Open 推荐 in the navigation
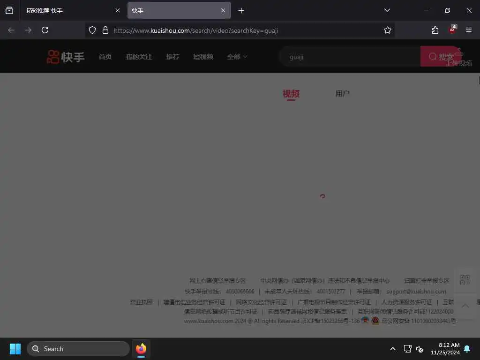The width and height of the screenshot is (480, 360). pos(172,57)
